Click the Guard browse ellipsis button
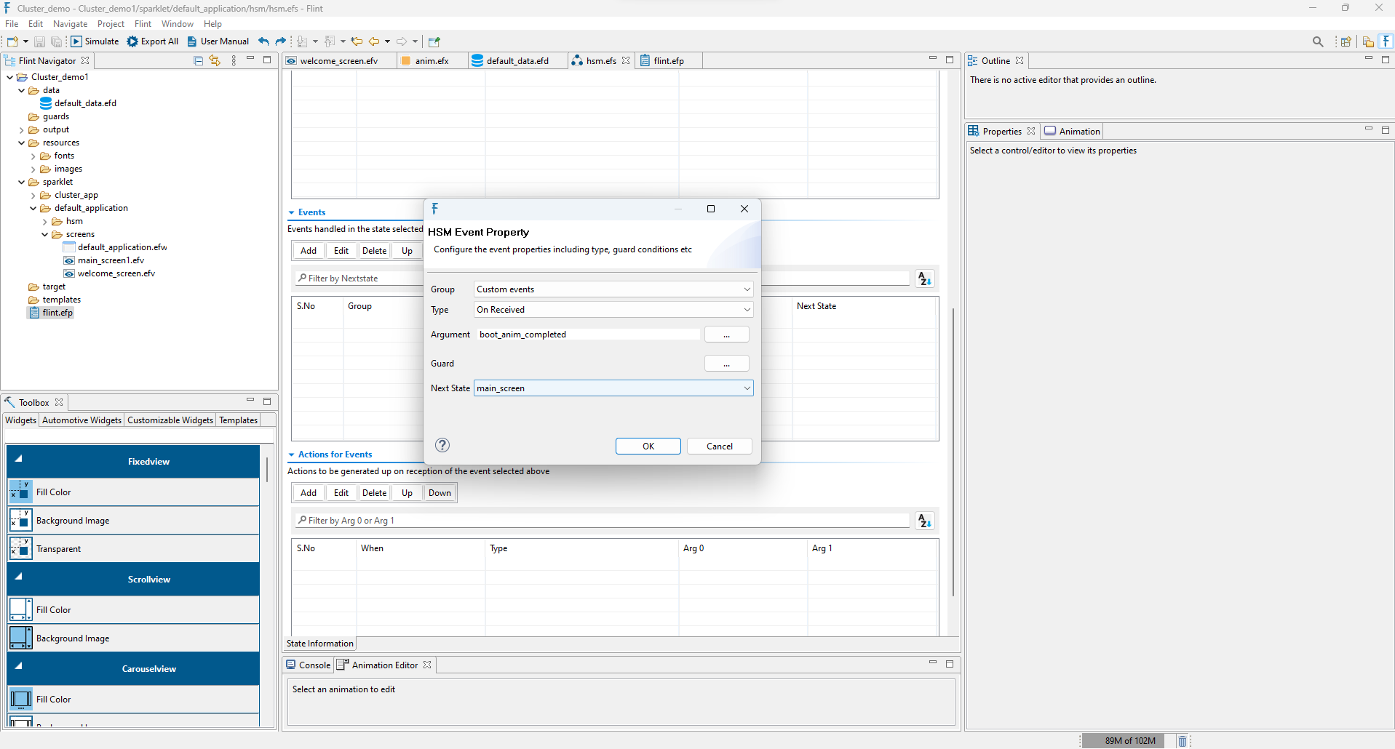1395x749 pixels. click(726, 364)
